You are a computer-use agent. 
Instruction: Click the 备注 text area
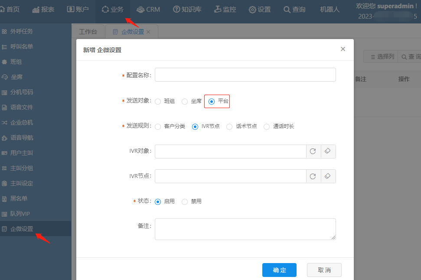245,229
